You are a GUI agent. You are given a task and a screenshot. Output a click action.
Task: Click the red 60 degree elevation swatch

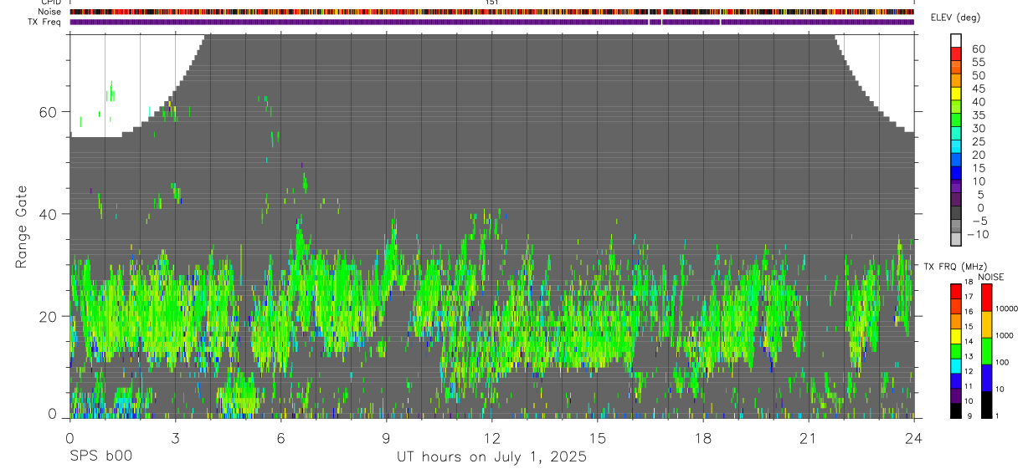tap(957, 53)
